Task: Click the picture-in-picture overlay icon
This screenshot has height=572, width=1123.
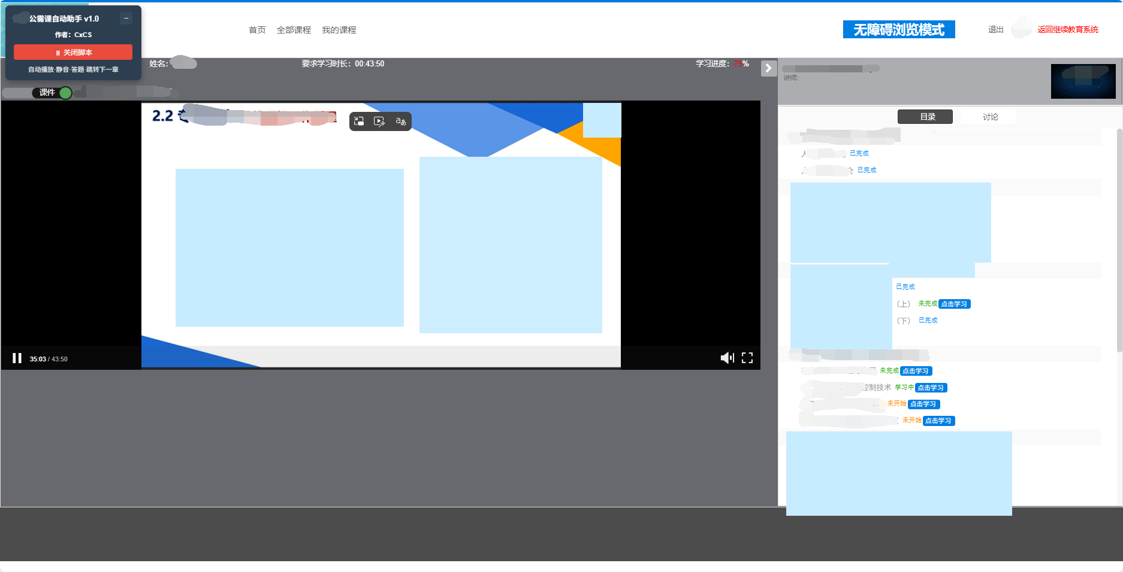Action: click(359, 121)
